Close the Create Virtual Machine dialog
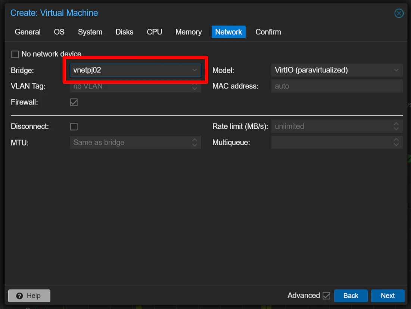Screen dimensions: 411x309 pyautogui.click(x=399, y=13)
